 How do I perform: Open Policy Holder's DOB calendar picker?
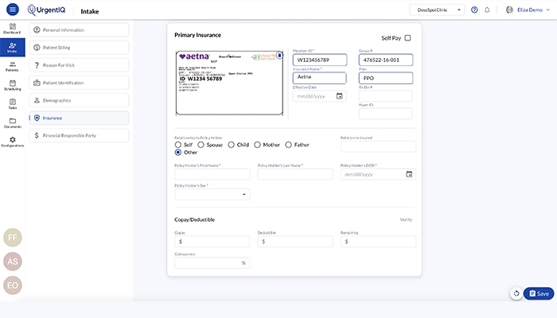click(409, 174)
